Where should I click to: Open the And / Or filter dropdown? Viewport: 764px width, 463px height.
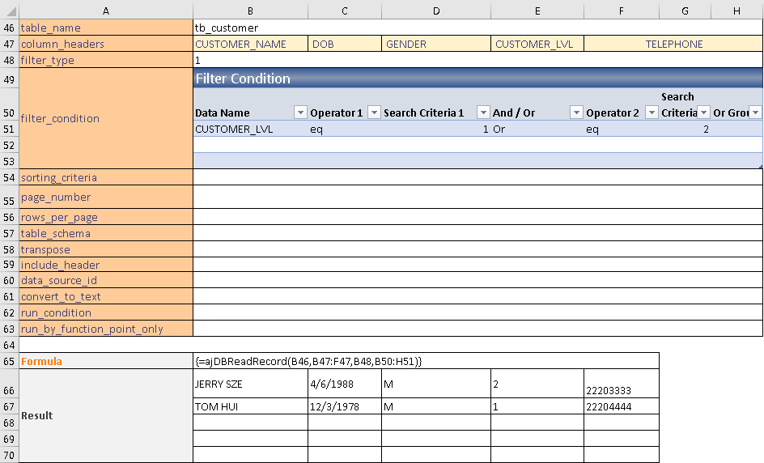pos(576,113)
